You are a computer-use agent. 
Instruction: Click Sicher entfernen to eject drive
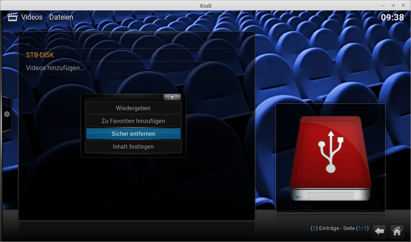coord(133,134)
